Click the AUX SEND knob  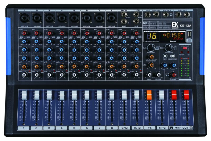(150, 75)
